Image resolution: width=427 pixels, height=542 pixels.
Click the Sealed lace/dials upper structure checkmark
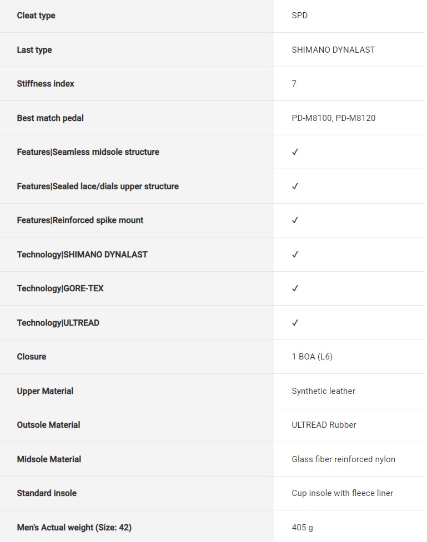click(295, 186)
